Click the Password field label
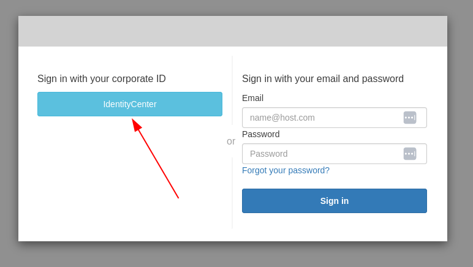 [260, 134]
